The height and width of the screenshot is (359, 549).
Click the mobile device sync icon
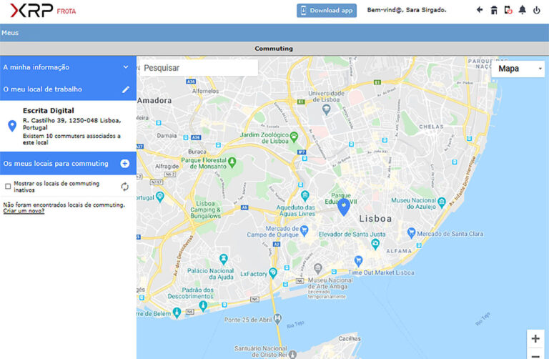pos(508,10)
